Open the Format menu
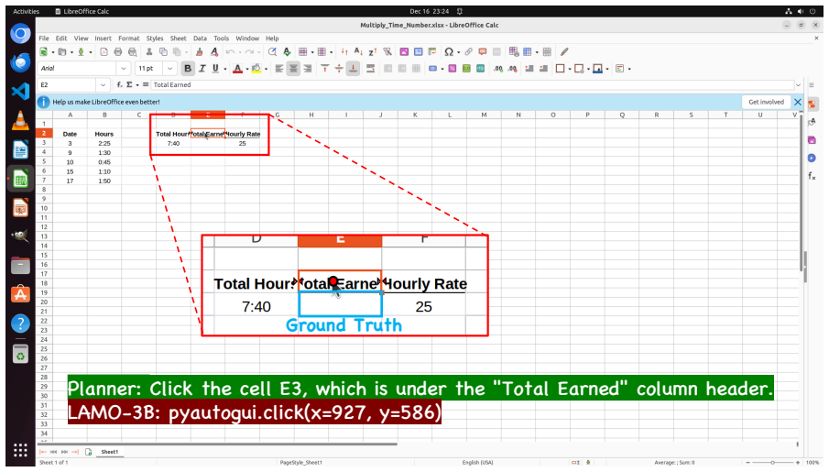The width and height of the screenshot is (829, 472). coord(128,38)
